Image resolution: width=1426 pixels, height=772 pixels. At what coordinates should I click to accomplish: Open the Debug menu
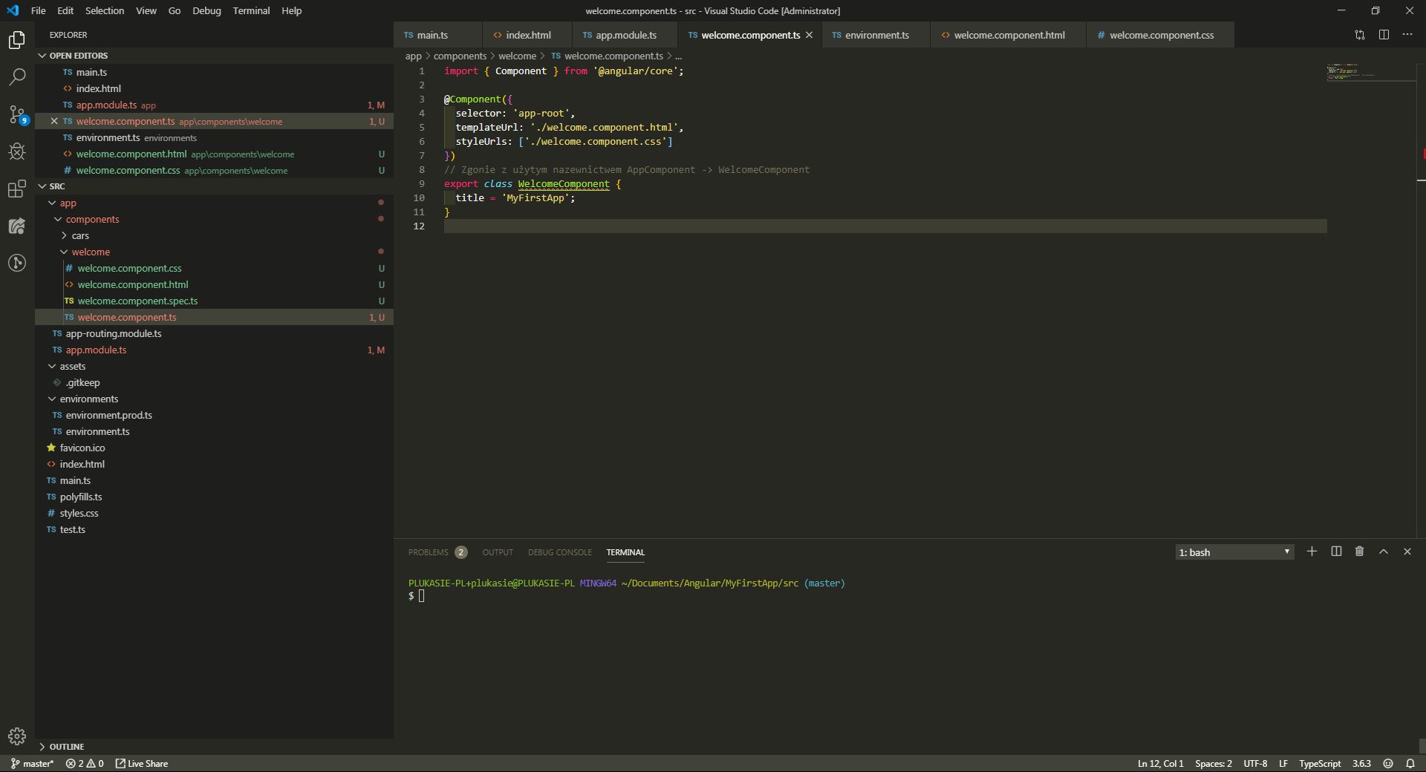pos(206,10)
